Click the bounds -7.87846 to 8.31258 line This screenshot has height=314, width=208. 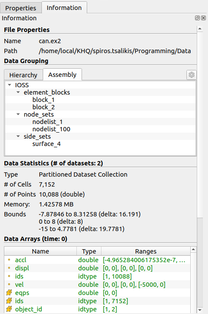tap(90, 214)
